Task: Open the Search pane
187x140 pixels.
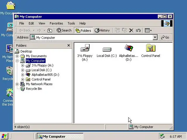Action: pos(64,30)
